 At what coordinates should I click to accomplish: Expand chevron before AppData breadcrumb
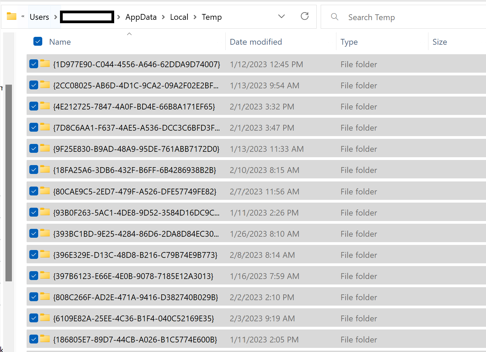119,17
